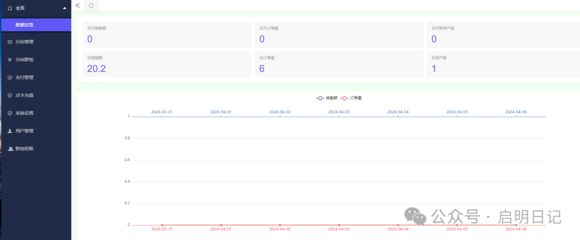Viewport: 580px width, 240px height.
Task: Click the 用户管理 person icon
Action: point(10,131)
